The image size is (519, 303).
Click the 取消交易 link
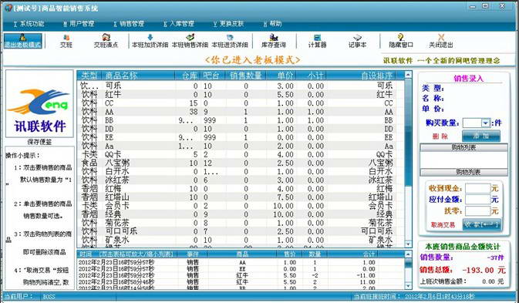coord(443,225)
